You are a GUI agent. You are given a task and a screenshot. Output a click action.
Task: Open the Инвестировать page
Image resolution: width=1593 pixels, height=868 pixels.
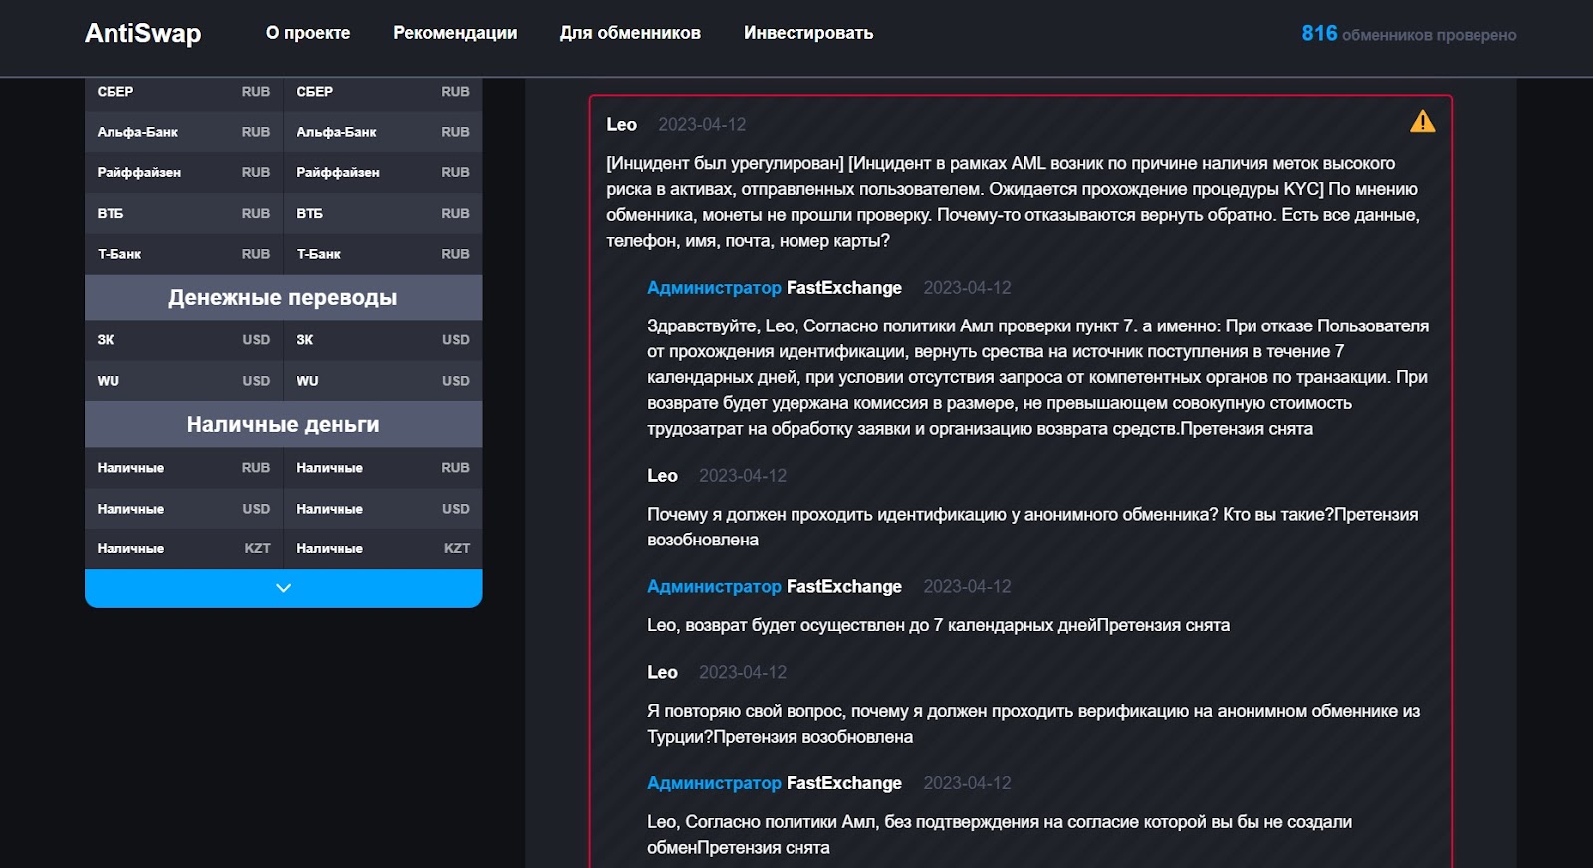(808, 33)
